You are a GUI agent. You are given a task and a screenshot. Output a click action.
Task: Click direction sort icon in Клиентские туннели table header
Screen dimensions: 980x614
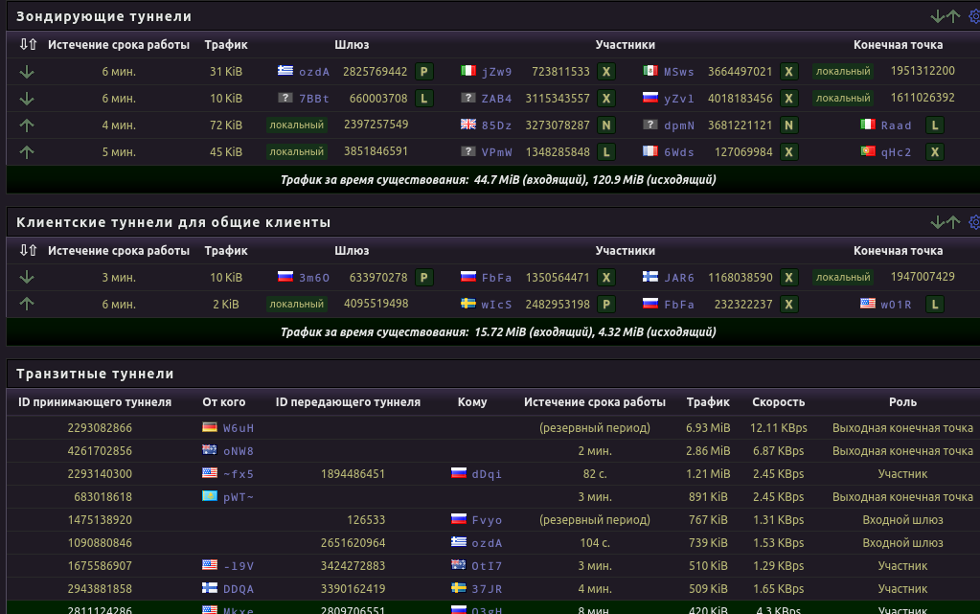(28, 250)
